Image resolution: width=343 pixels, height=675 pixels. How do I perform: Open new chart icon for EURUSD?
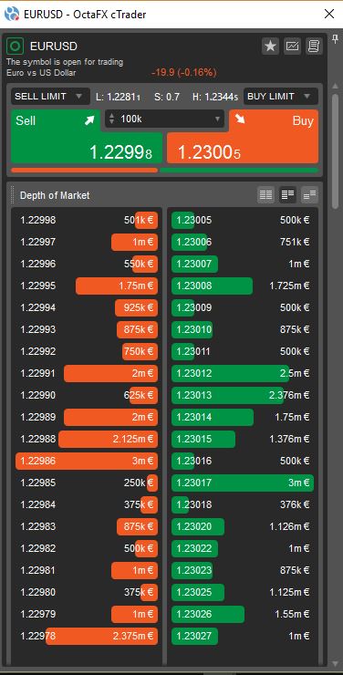pos(292,46)
